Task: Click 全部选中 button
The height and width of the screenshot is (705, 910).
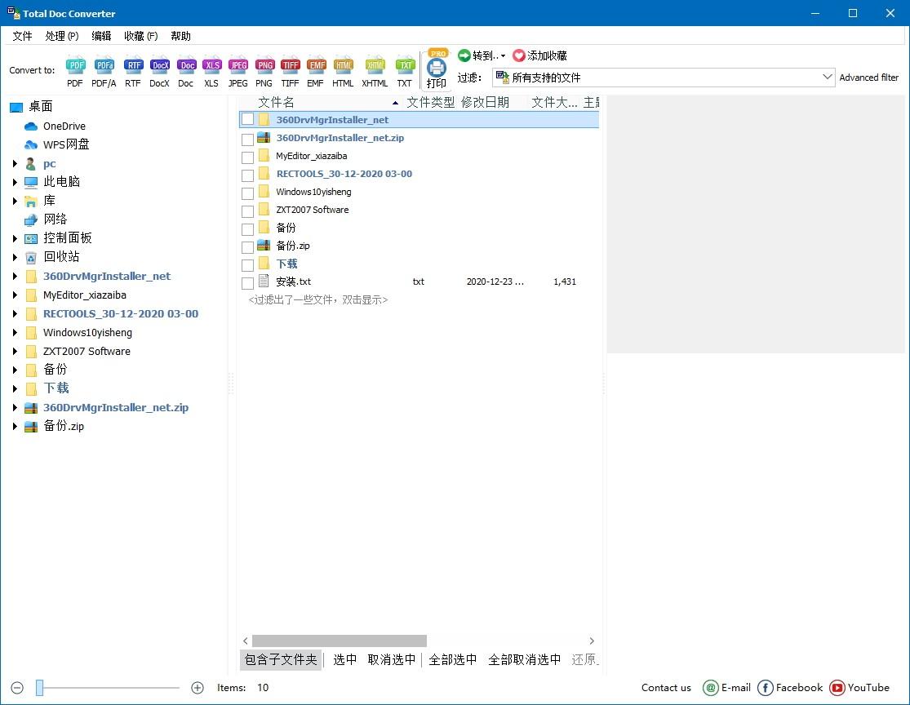Action: coord(453,660)
